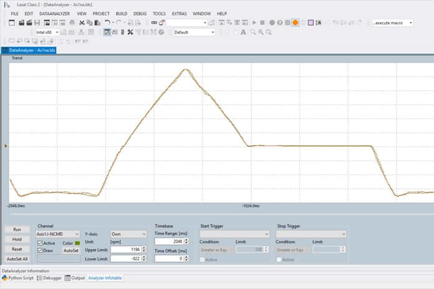Click the highlighted DataAnalyzer chart icon
The width and height of the screenshot is (434, 289).
(x=107, y=32)
